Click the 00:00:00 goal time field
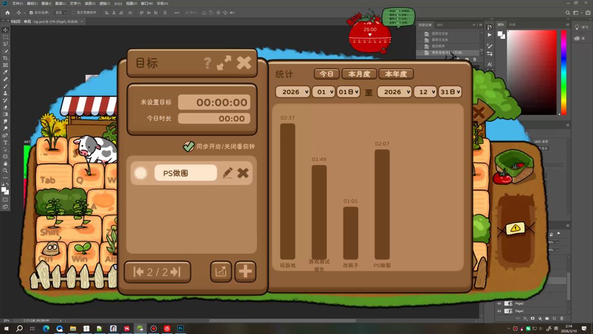Image resolution: width=593 pixels, height=334 pixels. [214, 102]
